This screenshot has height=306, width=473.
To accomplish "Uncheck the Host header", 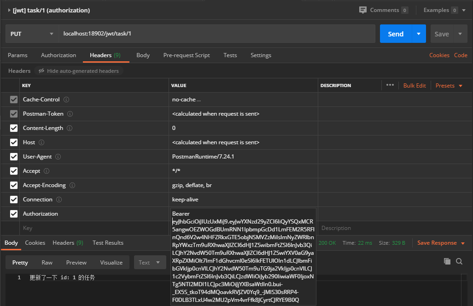I will point(14,142).
